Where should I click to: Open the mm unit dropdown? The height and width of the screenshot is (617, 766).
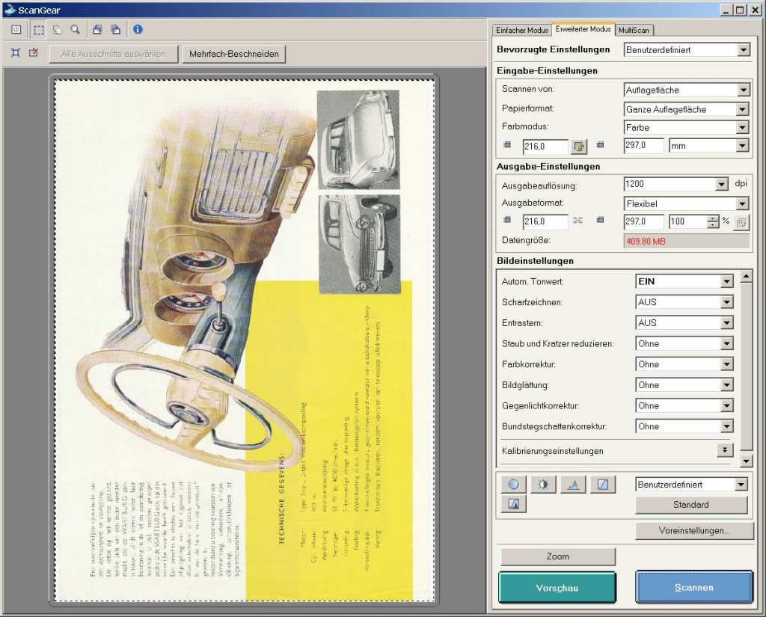[x=709, y=146]
